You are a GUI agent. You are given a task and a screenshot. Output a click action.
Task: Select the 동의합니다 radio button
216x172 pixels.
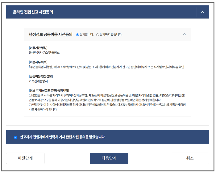pos(77,35)
